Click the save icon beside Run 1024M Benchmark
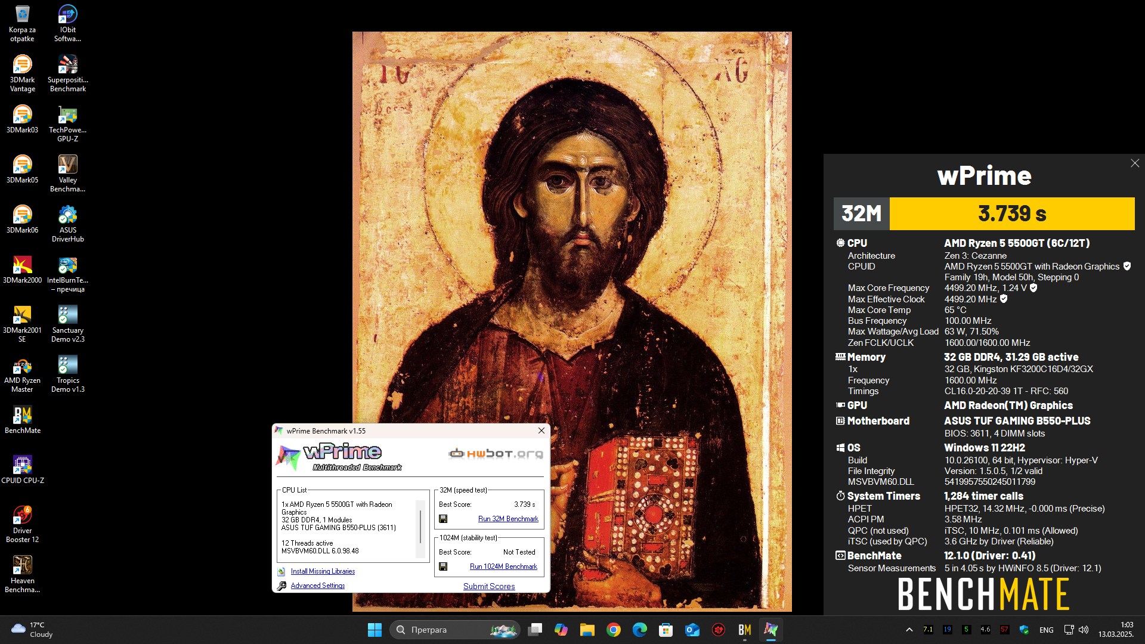 [443, 566]
